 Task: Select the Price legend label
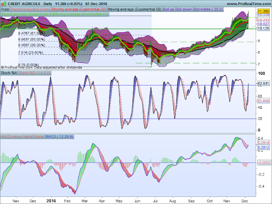coord(5,9)
